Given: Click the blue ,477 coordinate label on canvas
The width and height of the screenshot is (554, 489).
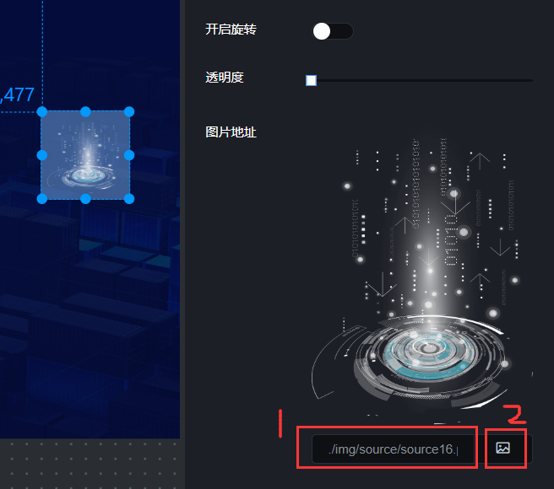Looking at the screenshot, I should tap(17, 95).
